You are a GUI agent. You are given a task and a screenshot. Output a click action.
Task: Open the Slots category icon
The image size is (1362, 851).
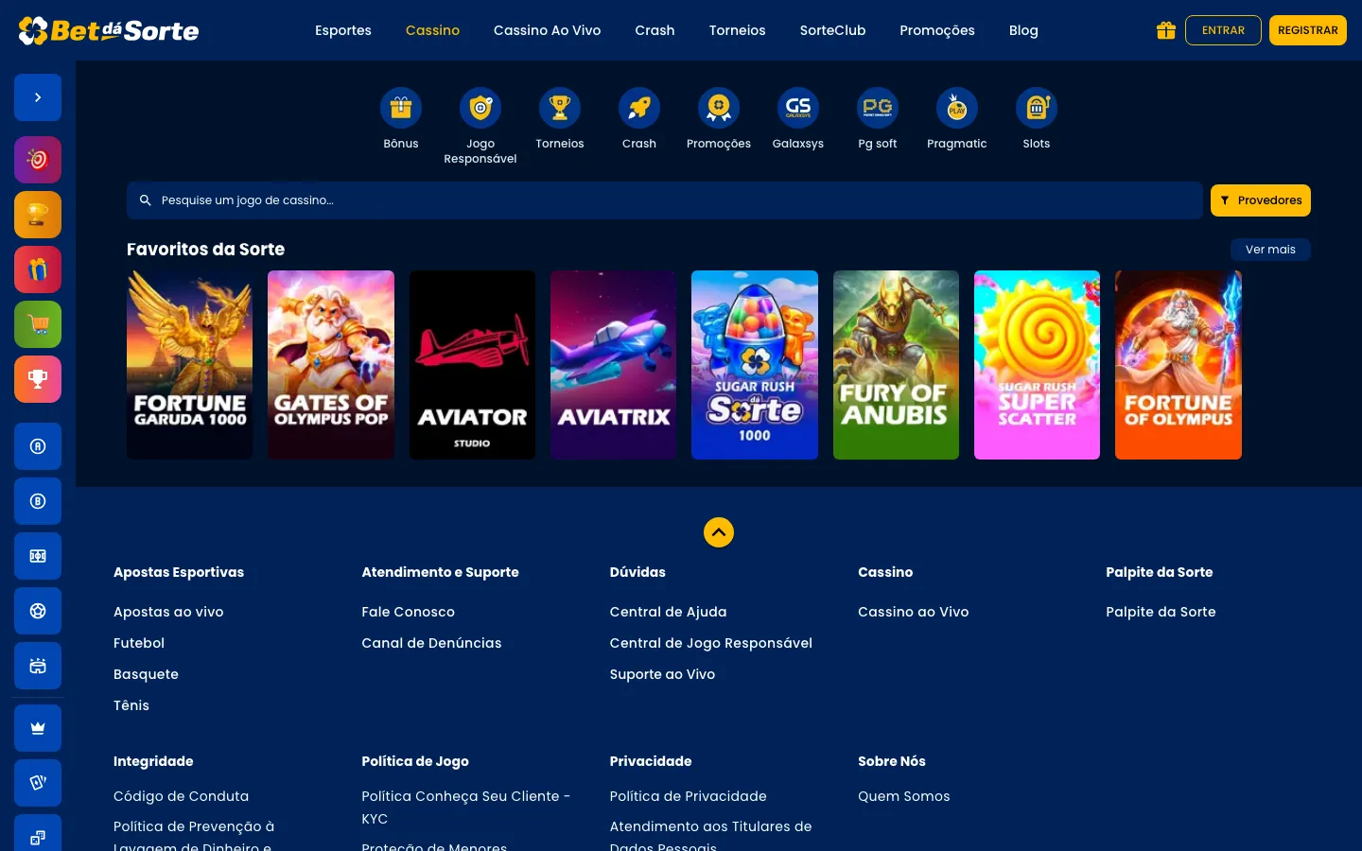[x=1037, y=108]
